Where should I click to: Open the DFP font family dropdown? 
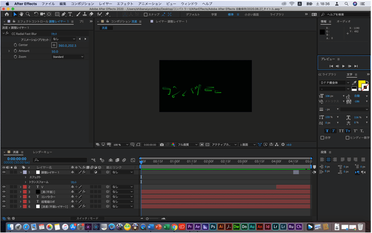pyautogui.click(x=334, y=83)
